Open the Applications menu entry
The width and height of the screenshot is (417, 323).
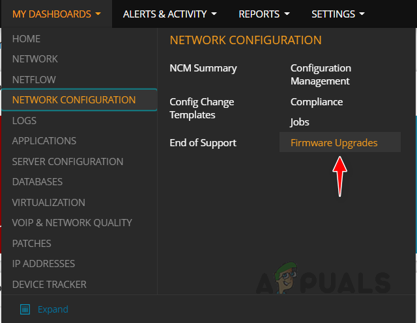click(x=44, y=141)
